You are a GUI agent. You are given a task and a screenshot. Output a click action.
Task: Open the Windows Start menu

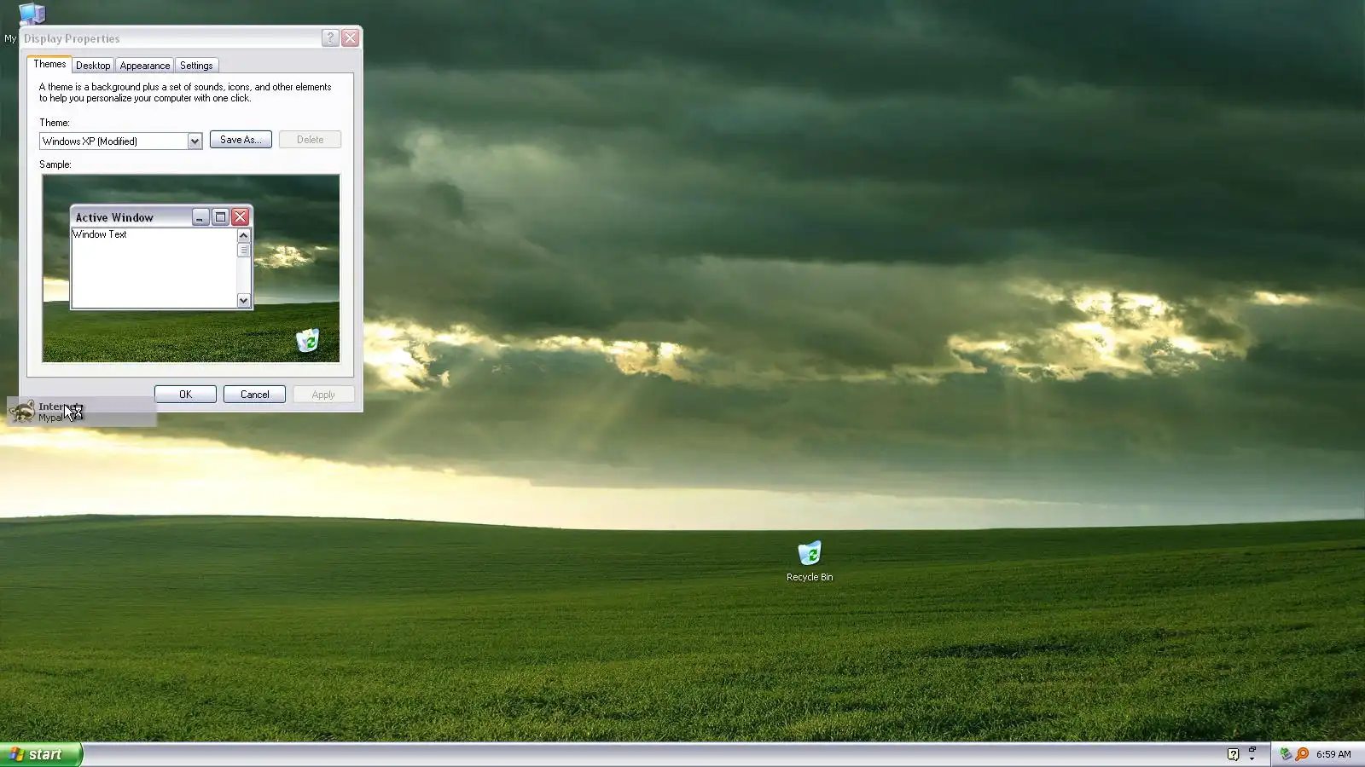click(41, 754)
